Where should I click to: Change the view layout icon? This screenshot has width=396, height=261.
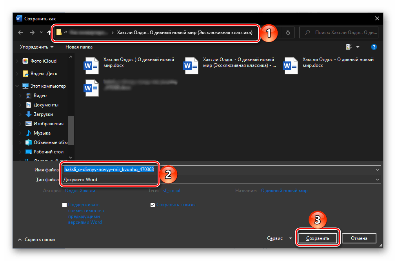(349, 47)
